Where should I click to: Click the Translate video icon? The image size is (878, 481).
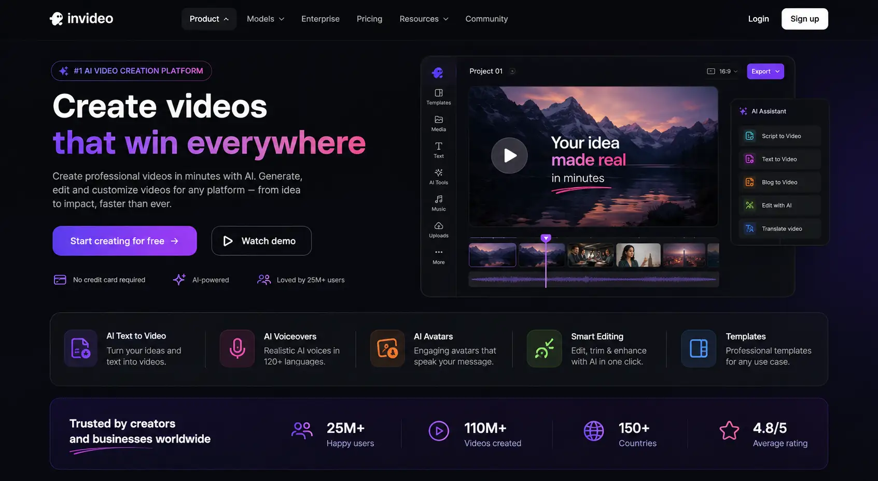[750, 228]
